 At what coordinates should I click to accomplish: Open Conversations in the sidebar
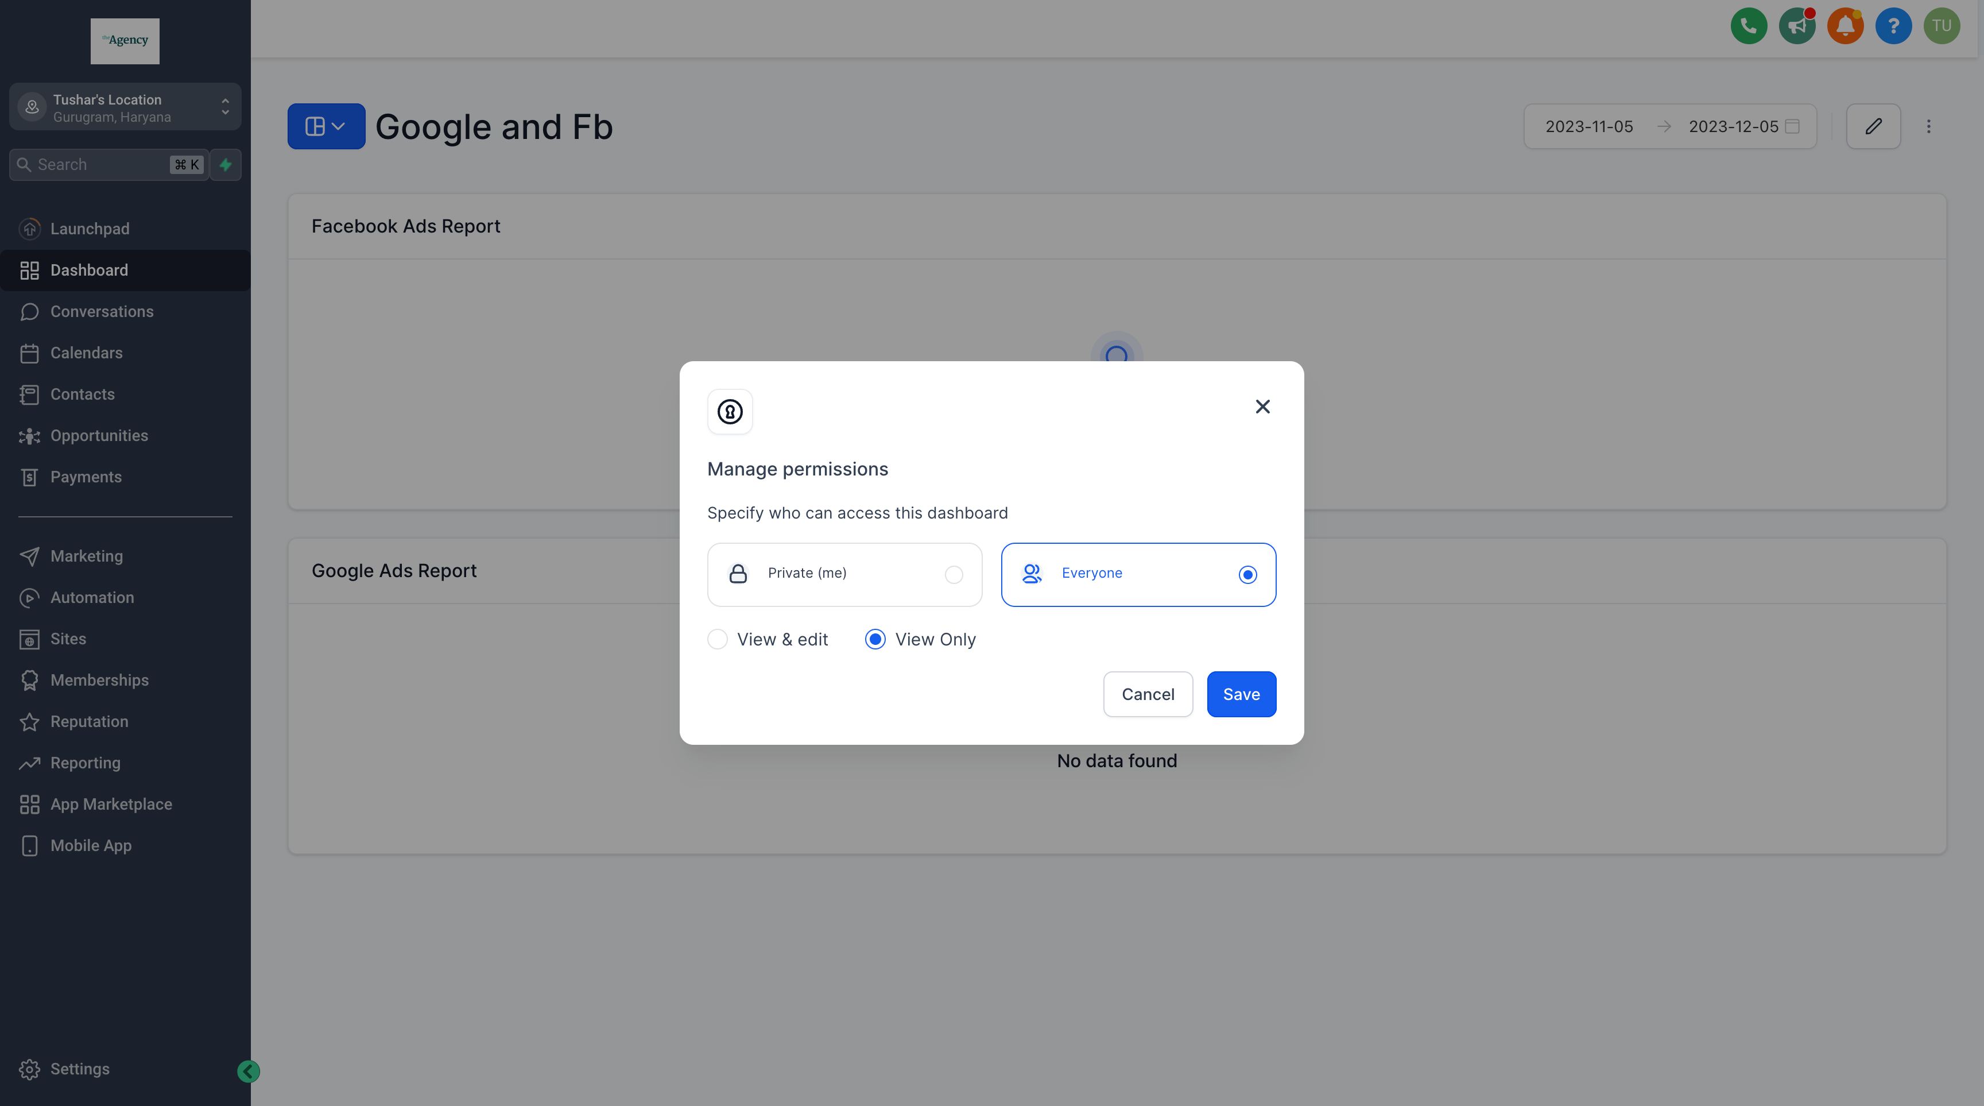[x=102, y=311]
